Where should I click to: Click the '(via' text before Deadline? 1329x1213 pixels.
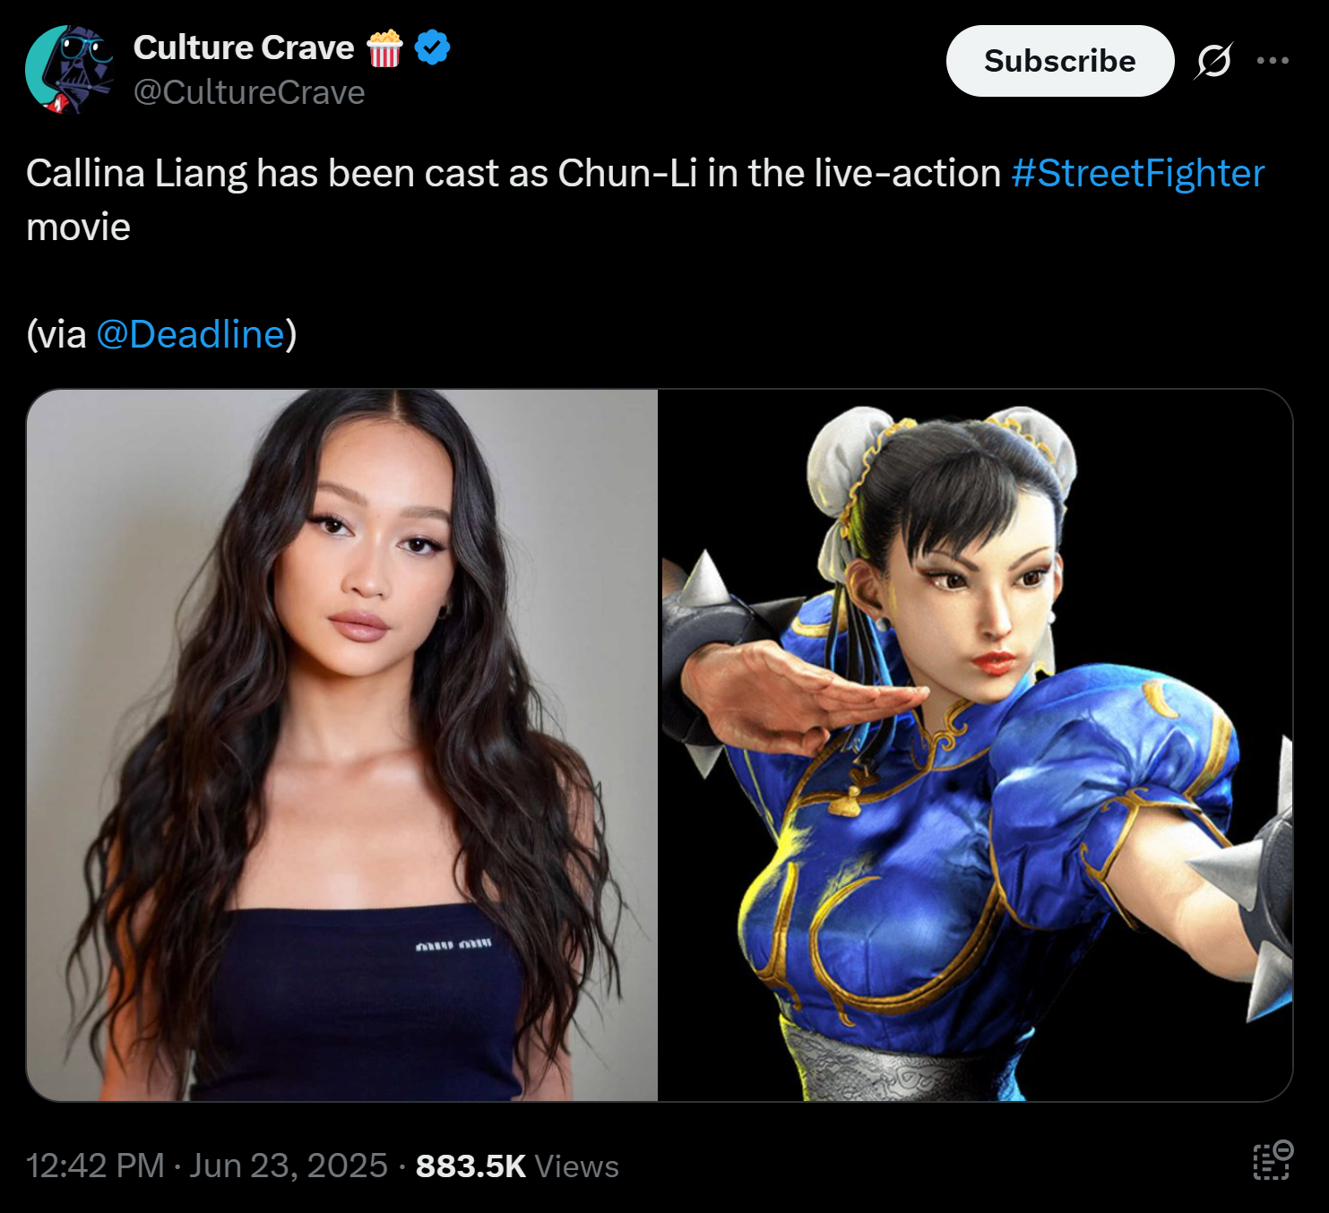(x=56, y=334)
